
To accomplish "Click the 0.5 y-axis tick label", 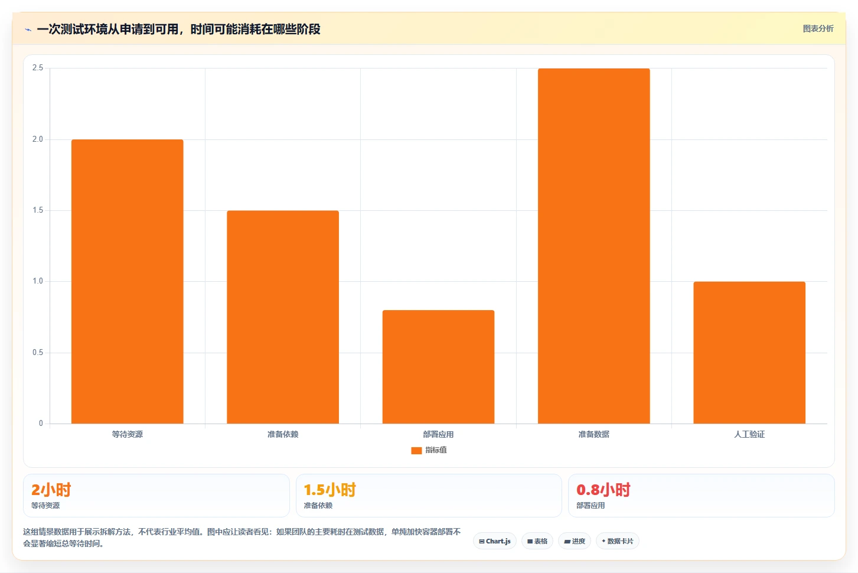I will pyautogui.click(x=38, y=353).
